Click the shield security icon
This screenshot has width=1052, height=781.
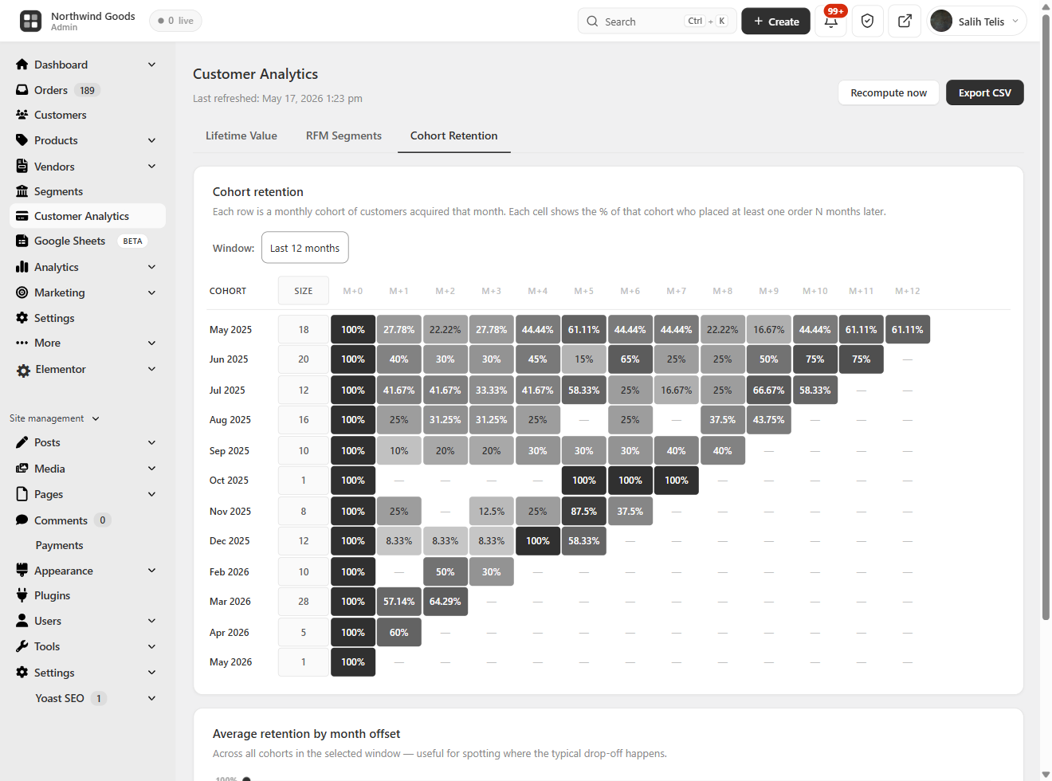pos(868,22)
